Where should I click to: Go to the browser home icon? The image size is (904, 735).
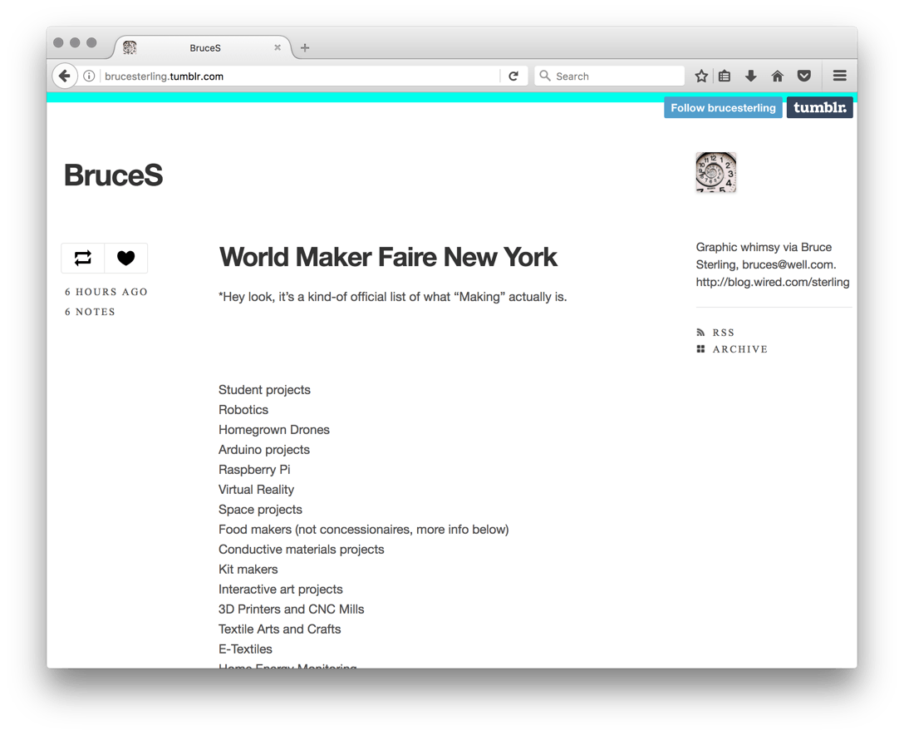(778, 76)
